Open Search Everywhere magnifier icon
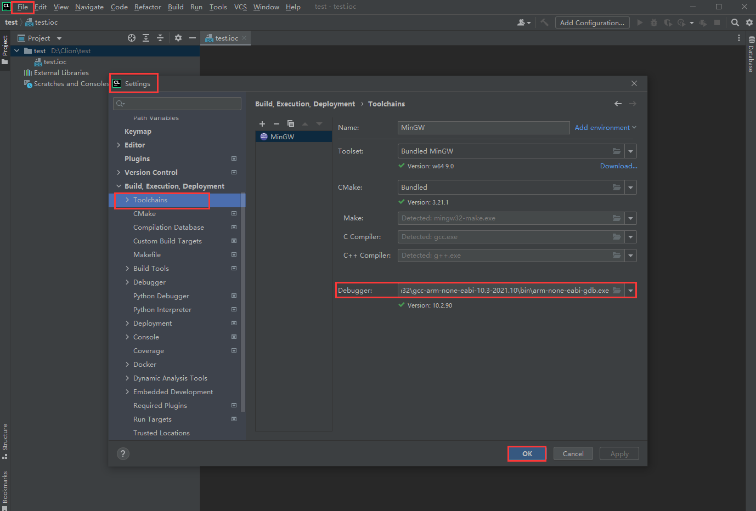The width and height of the screenshot is (756, 511). (735, 22)
